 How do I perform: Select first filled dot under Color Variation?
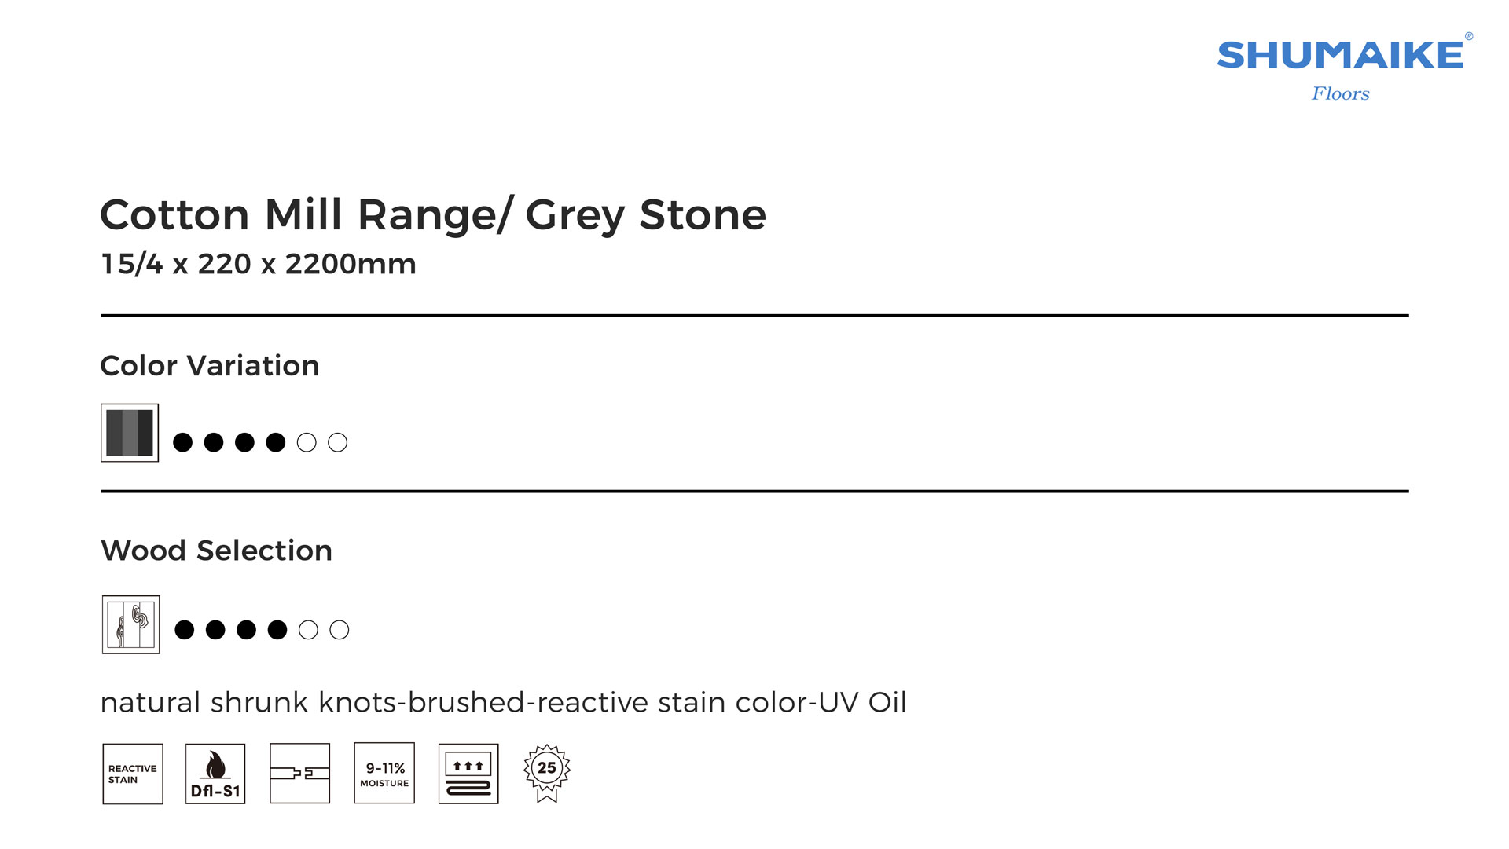pyautogui.click(x=182, y=443)
